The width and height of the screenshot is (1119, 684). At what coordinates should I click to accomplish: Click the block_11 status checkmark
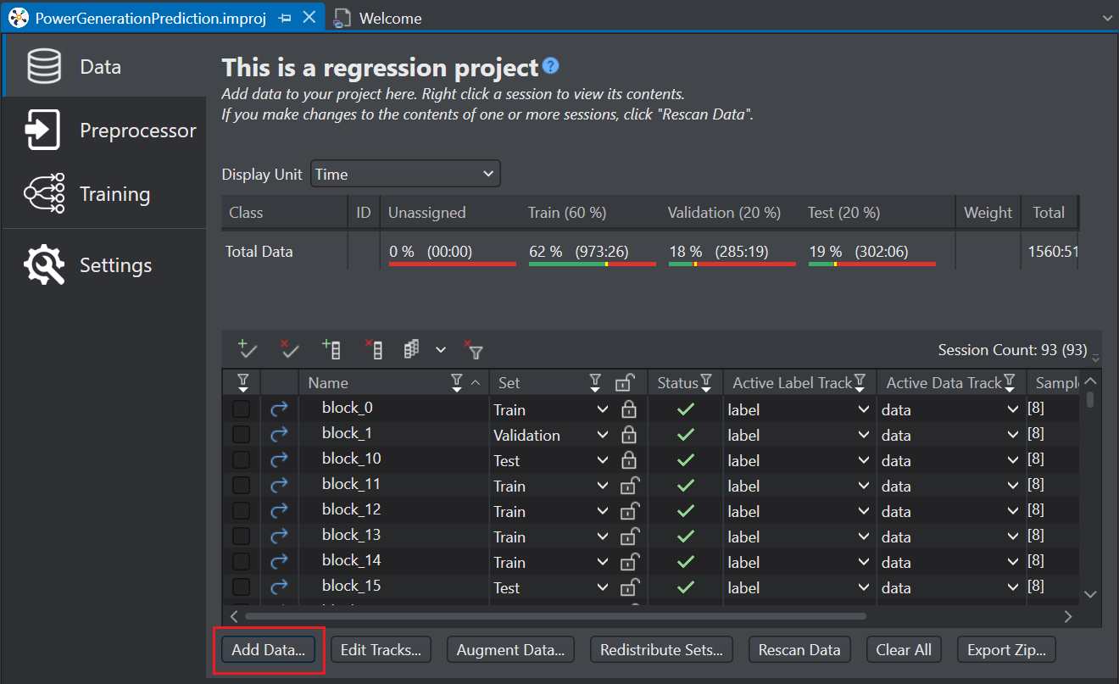tap(686, 486)
